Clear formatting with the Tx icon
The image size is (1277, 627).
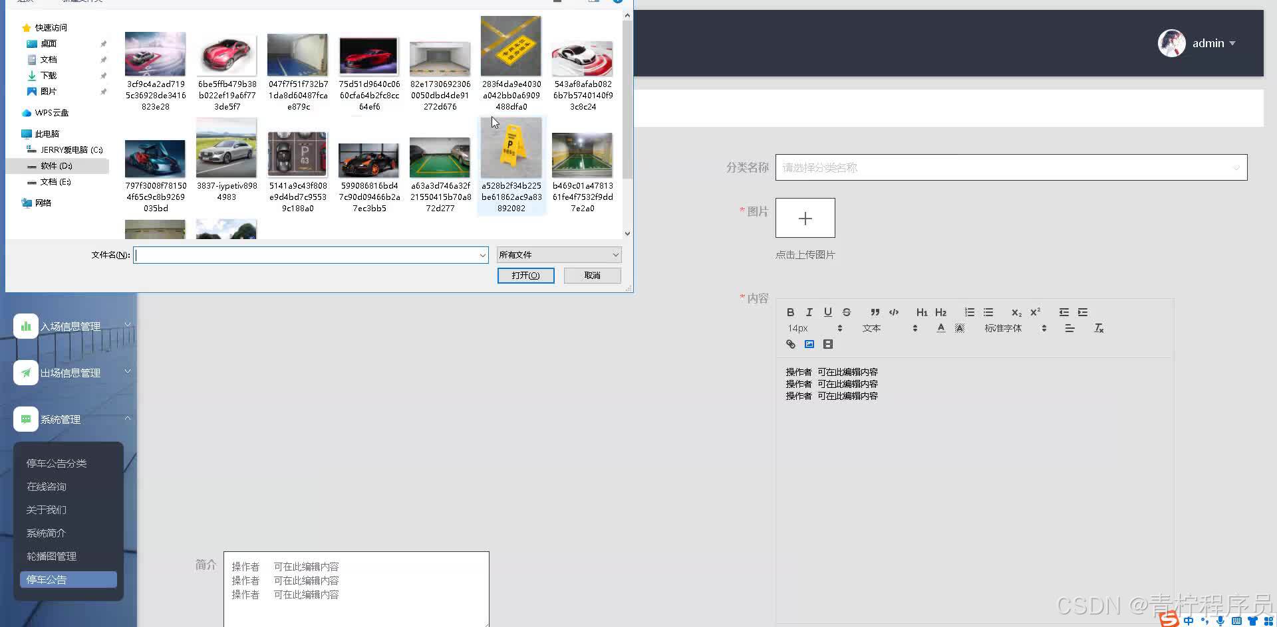[1099, 328]
